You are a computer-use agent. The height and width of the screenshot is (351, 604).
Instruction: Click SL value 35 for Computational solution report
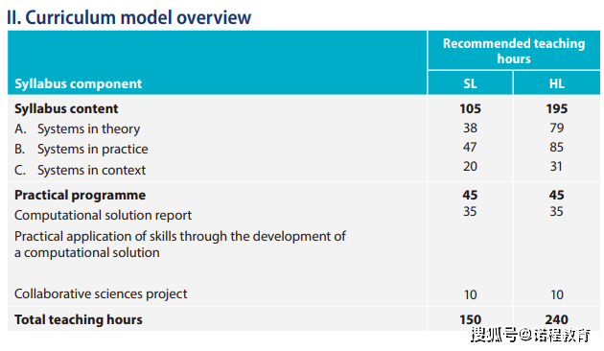tap(470, 212)
